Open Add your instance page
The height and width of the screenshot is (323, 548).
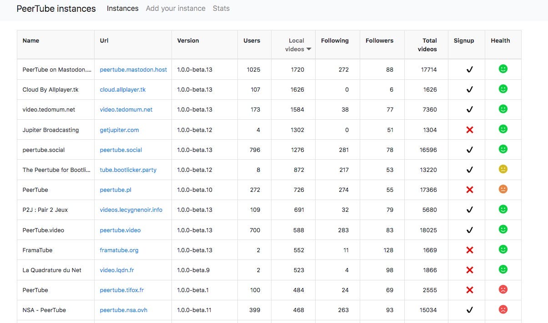(176, 8)
